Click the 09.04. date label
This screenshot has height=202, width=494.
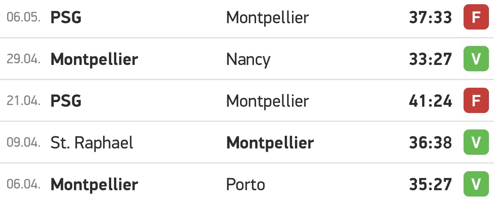[x=23, y=143]
